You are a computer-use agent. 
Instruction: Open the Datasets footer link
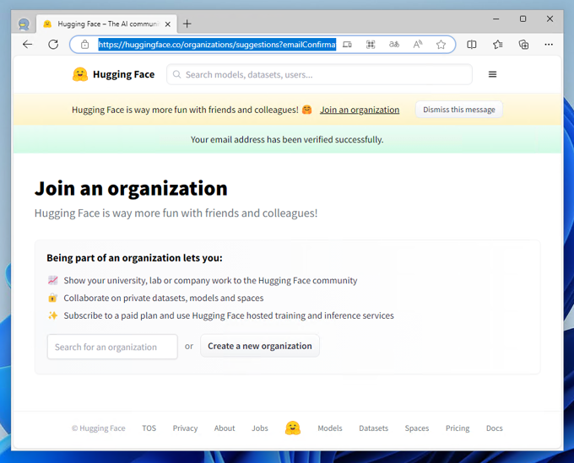pyautogui.click(x=373, y=428)
